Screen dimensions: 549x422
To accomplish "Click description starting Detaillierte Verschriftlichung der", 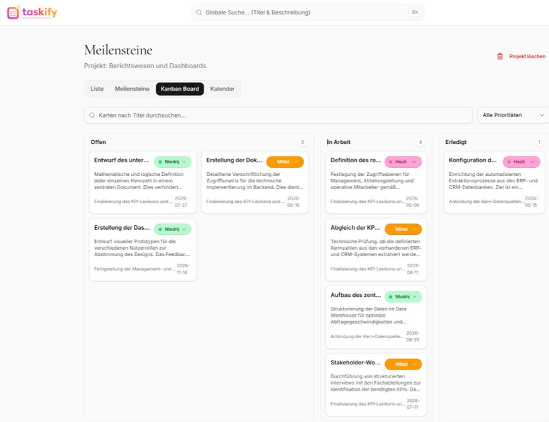I will pyautogui.click(x=255, y=181).
